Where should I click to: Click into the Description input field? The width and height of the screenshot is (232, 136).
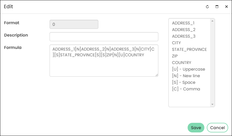coord(104,37)
